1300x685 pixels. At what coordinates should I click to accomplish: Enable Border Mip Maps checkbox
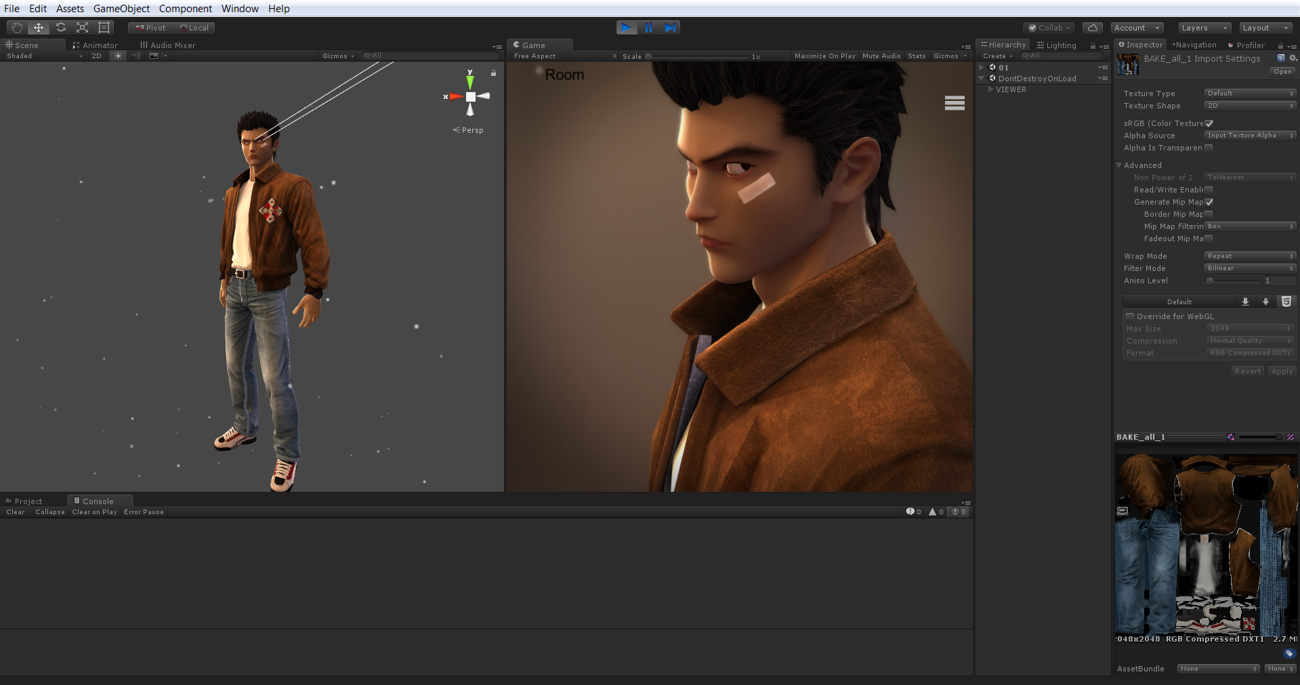[x=1209, y=214]
